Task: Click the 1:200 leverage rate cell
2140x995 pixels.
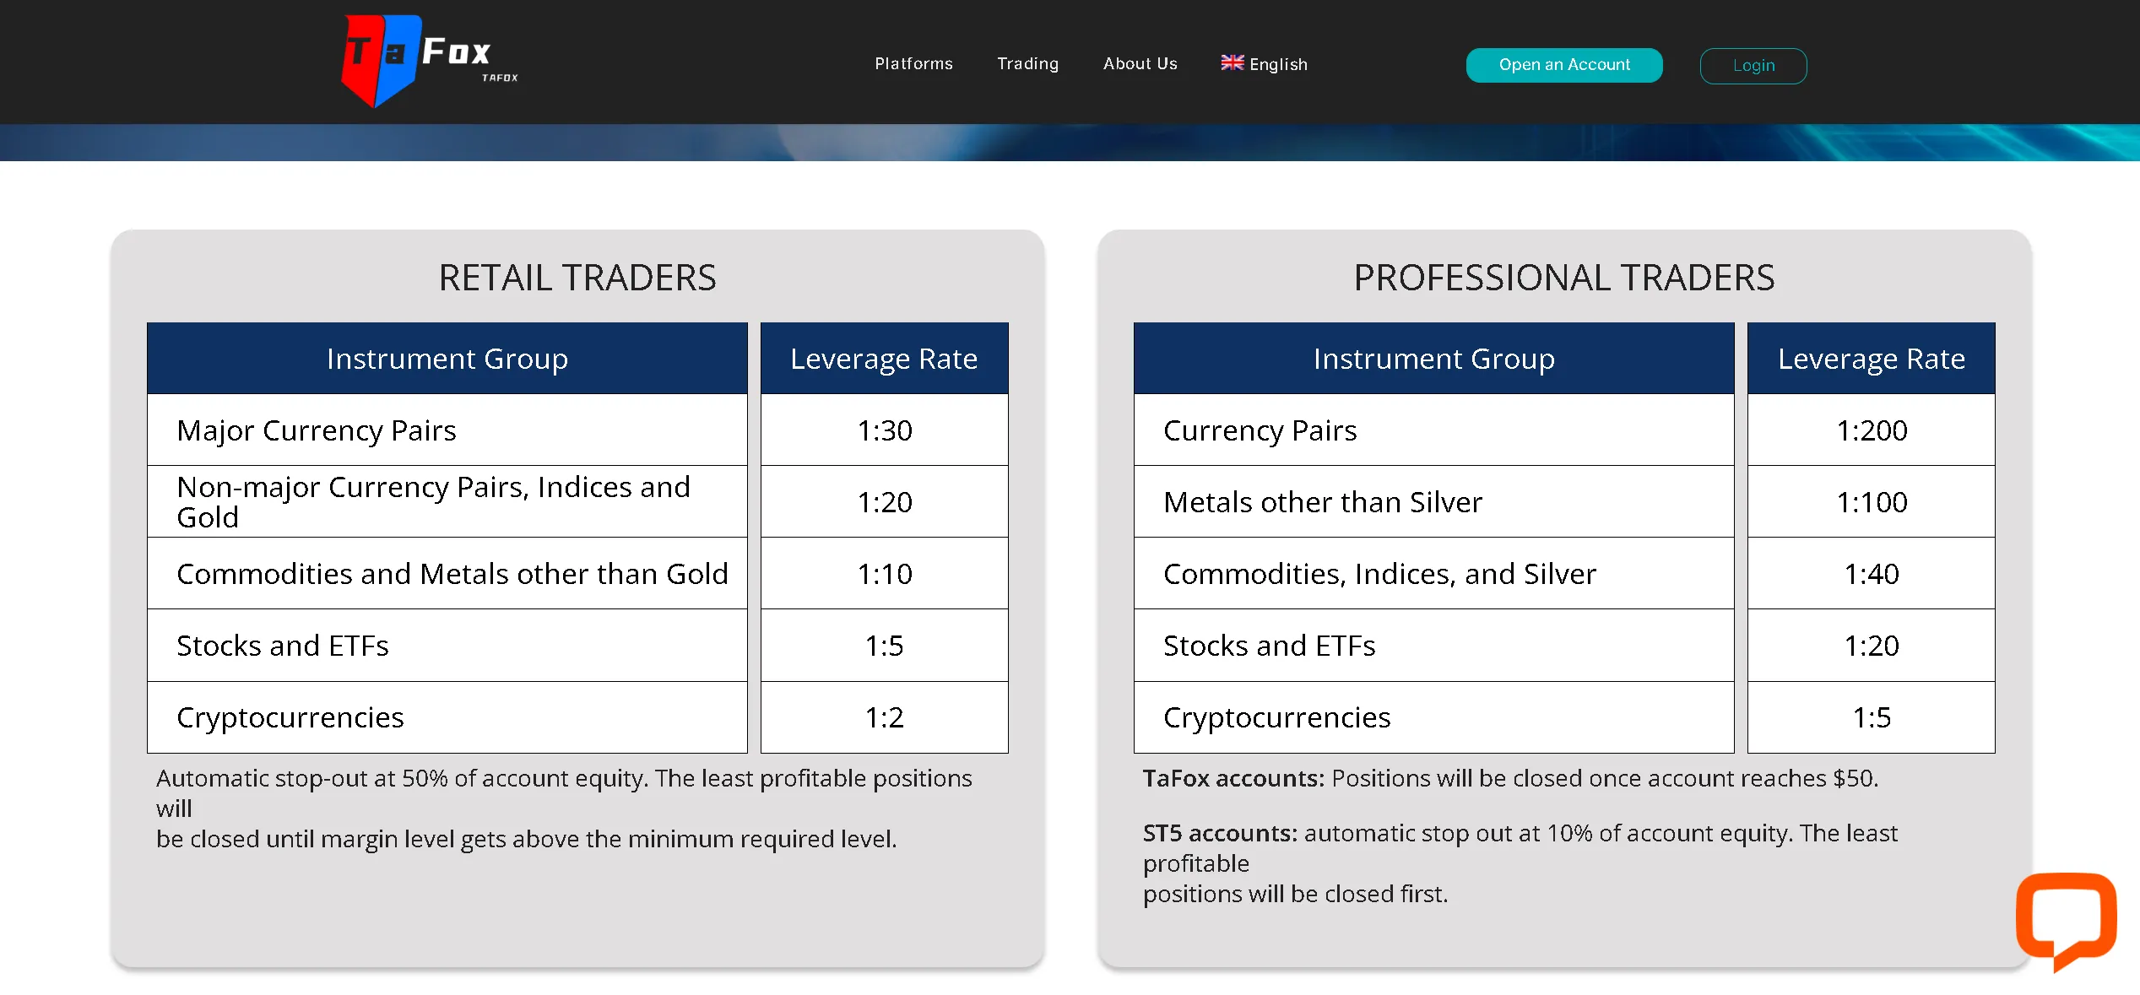Action: coord(1871,430)
